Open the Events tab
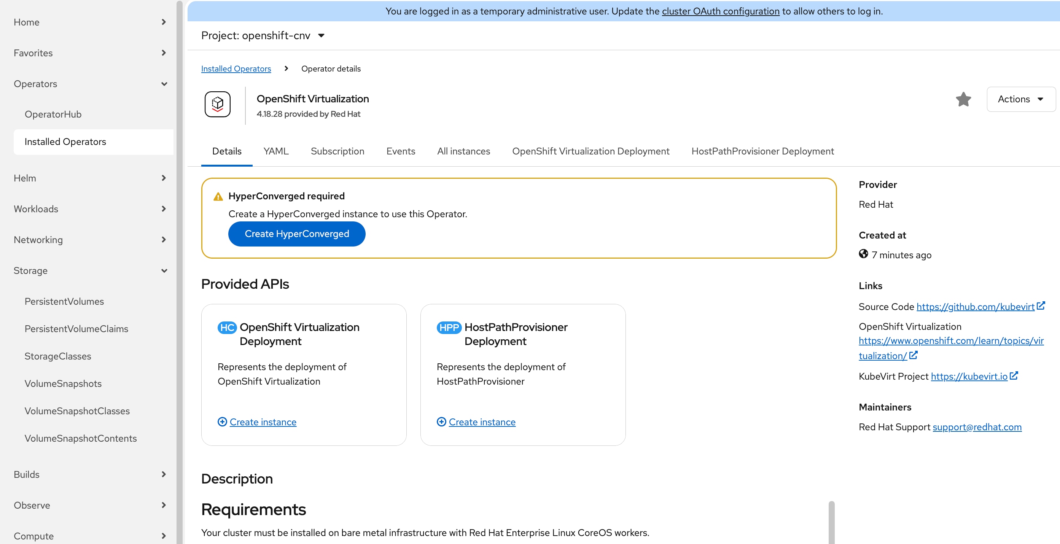 pos(401,151)
